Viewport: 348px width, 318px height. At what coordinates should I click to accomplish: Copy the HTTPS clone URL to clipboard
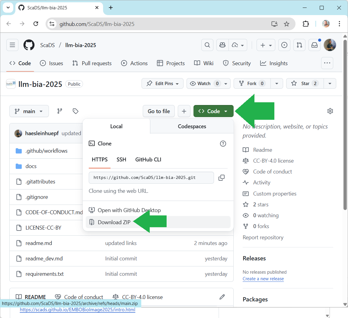click(221, 178)
